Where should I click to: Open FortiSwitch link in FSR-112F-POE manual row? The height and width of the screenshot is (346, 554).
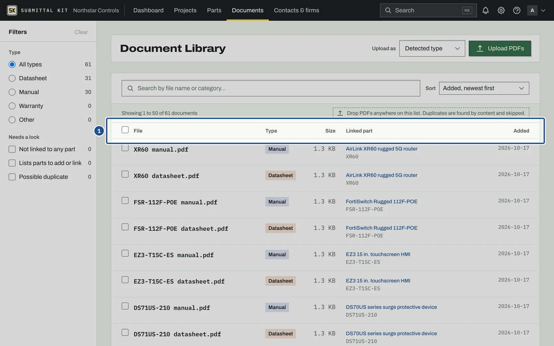(x=382, y=201)
